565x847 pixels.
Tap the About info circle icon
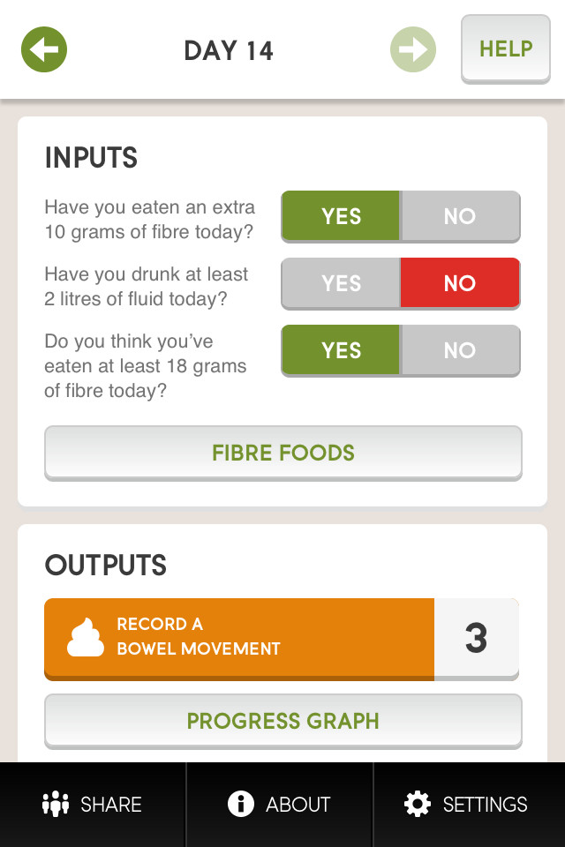(x=241, y=804)
